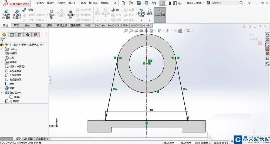Pin the menu bar with pushpin
This screenshot has width=270, height=144.
(x=115, y=3)
